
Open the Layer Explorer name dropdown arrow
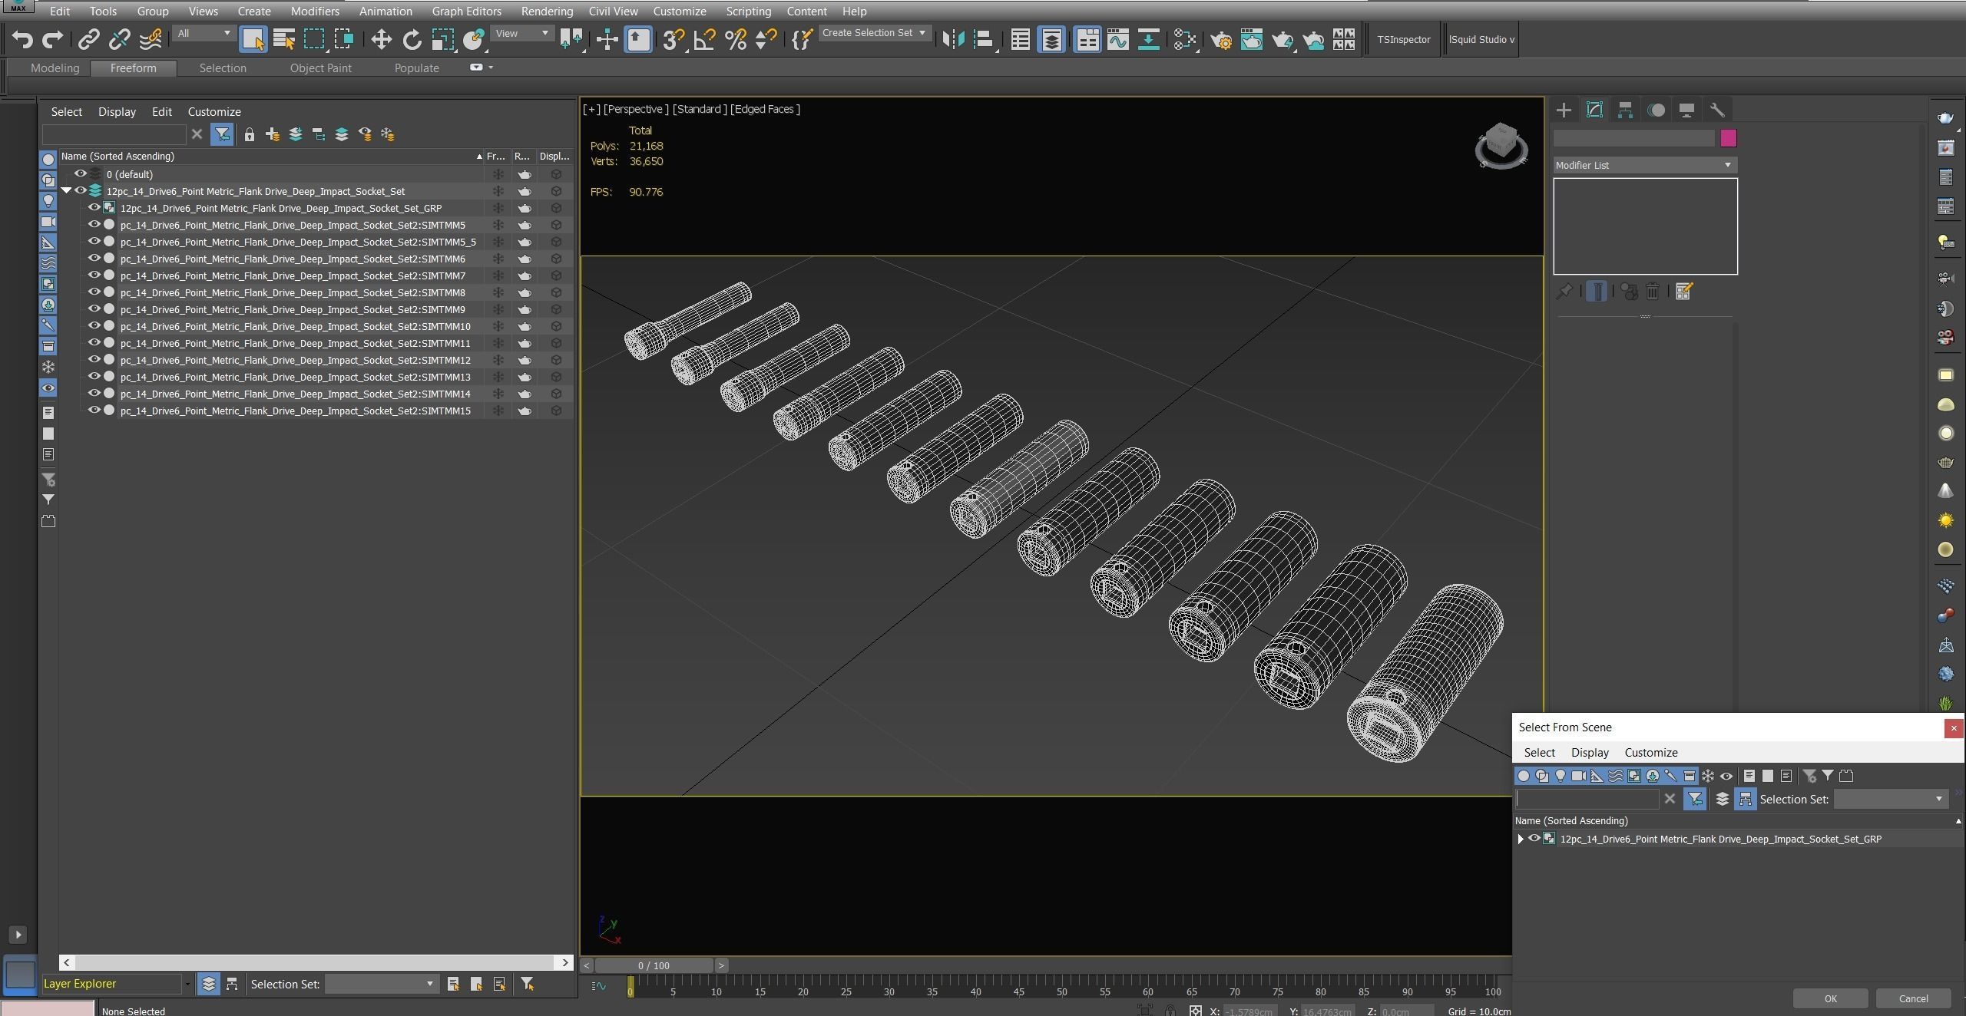point(187,984)
